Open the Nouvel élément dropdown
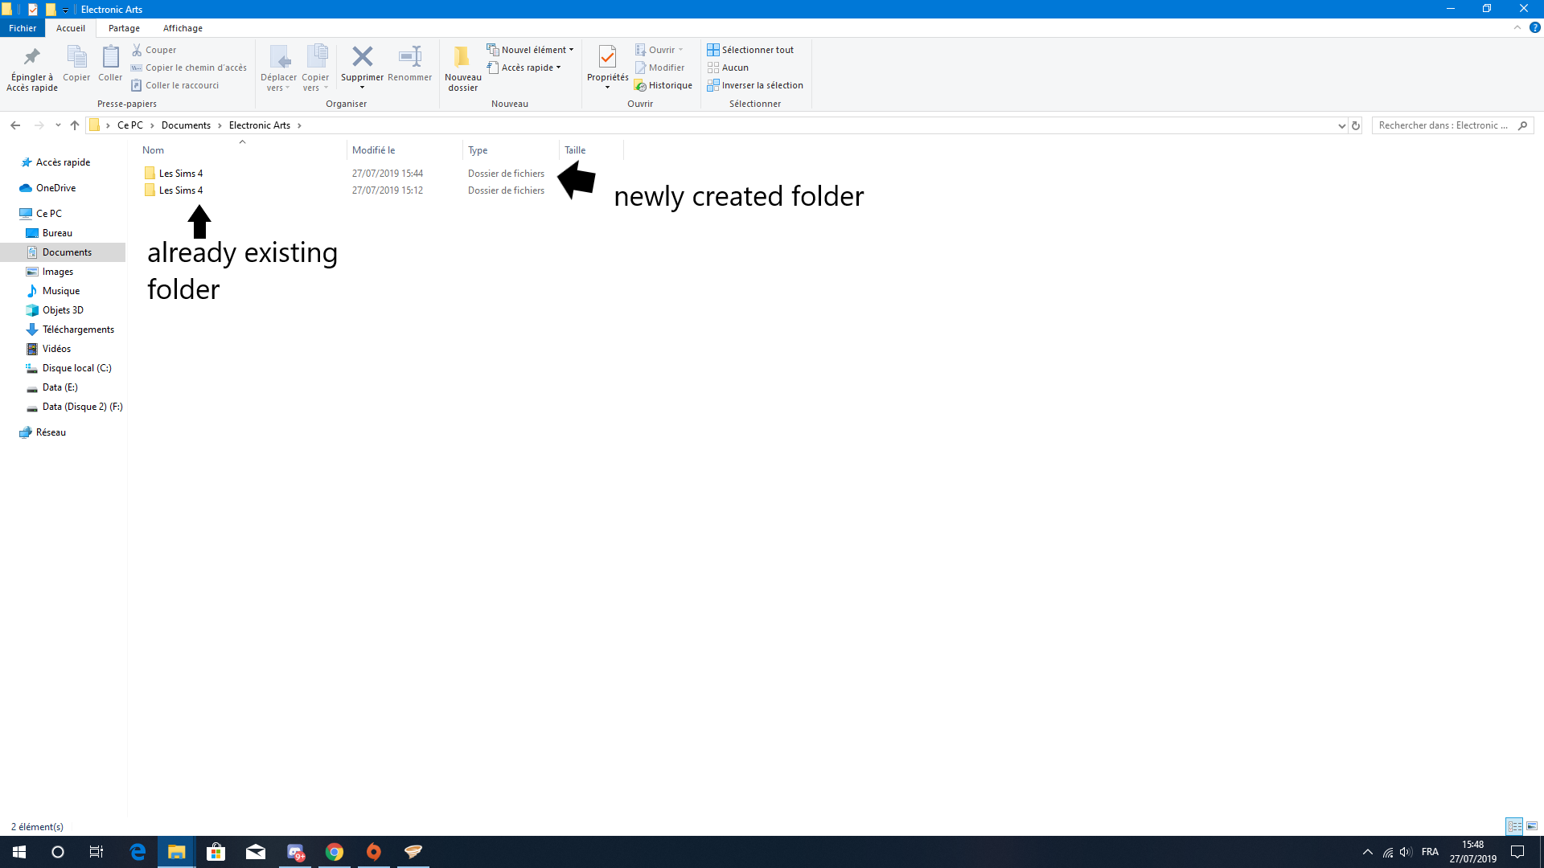This screenshot has width=1544, height=868. (x=531, y=49)
